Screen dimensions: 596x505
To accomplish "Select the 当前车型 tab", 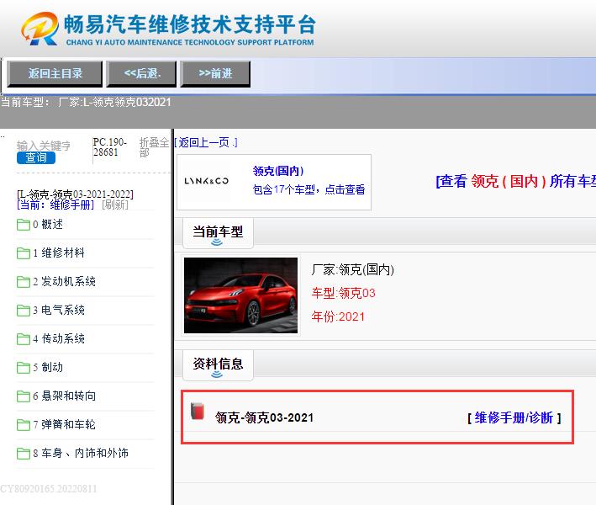I will pos(218,232).
